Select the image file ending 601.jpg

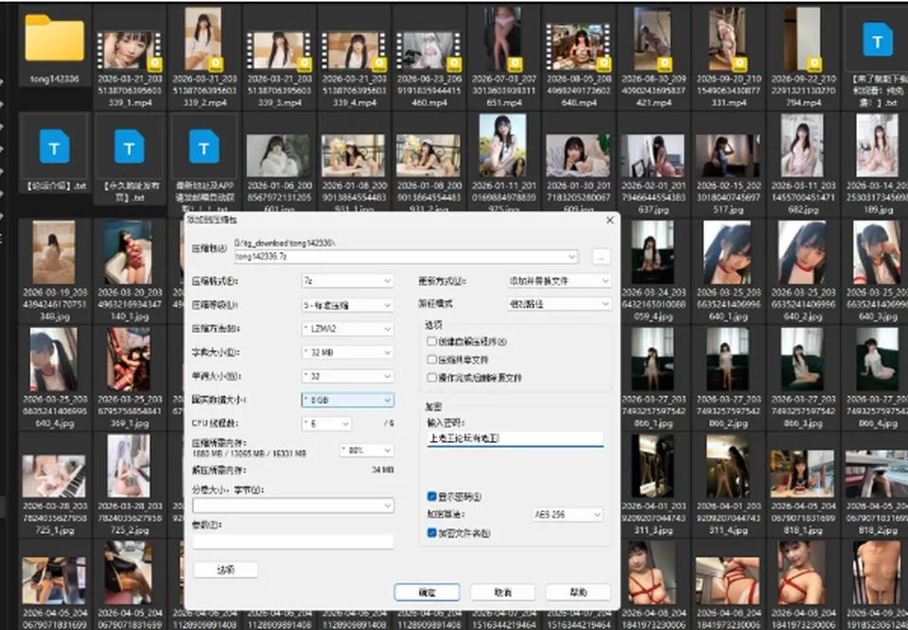coord(279,155)
